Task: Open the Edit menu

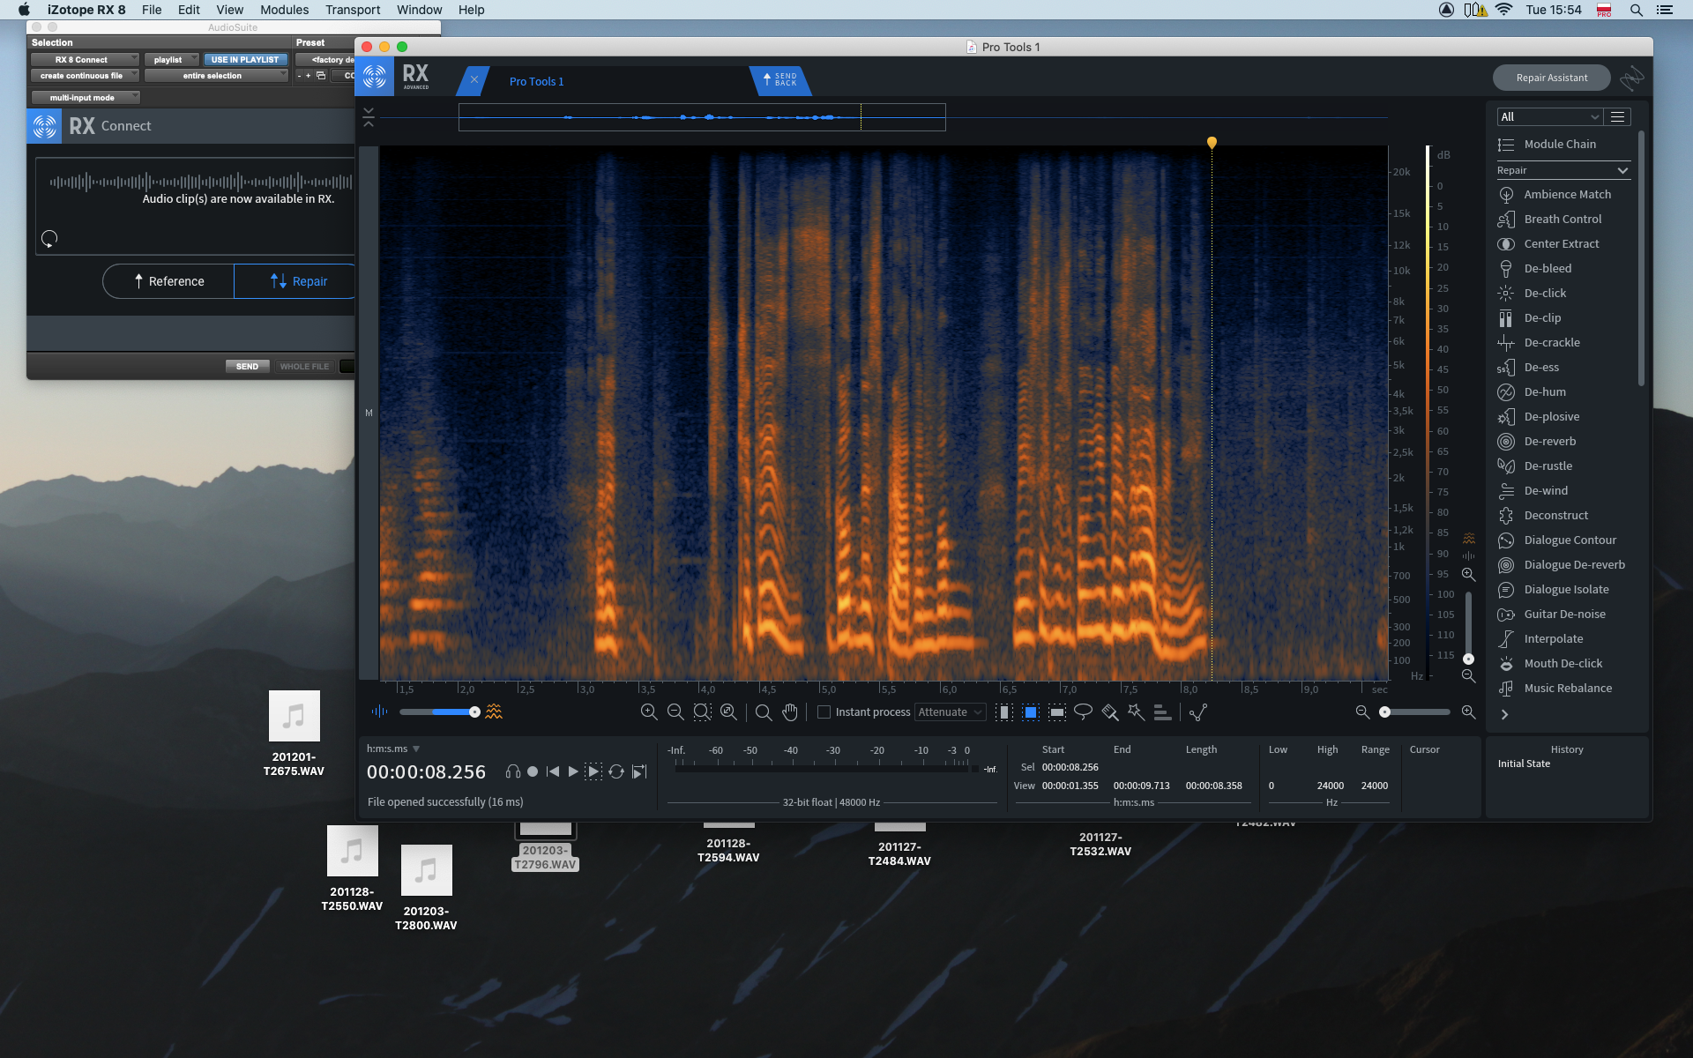Action: pyautogui.click(x=189, y=10)
